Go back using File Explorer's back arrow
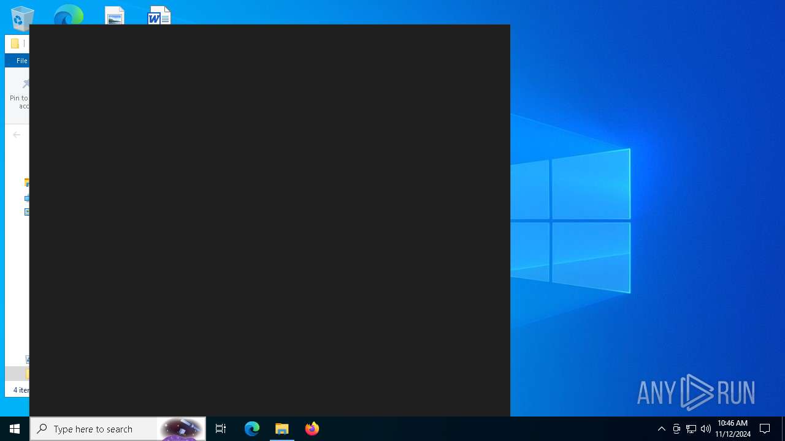The height and width of the screenshot is (441, 785). coord(17,135)
